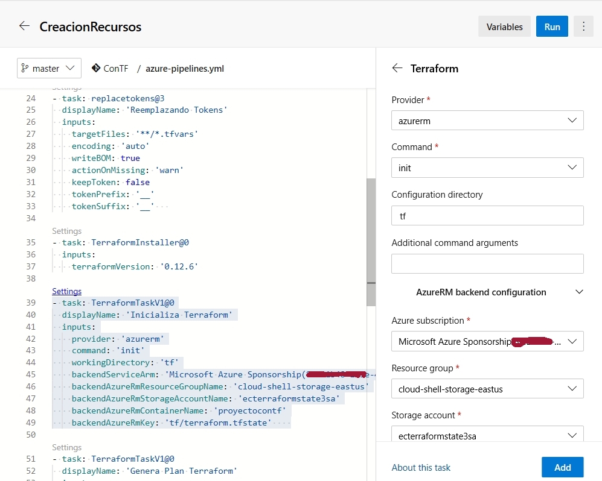Click the tokenSuffix line

click(x=113, y=206)
